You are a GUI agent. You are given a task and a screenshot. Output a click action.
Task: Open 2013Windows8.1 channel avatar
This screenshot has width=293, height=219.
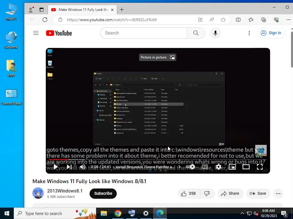38,193
